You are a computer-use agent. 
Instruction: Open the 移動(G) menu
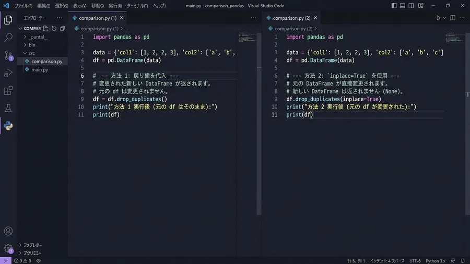coord(98,6)
